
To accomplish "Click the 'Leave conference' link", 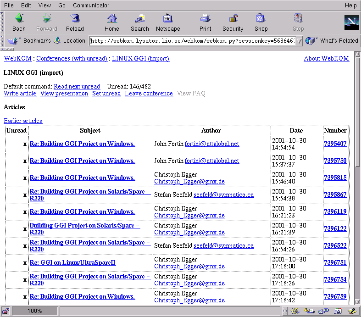I will click(x=149, y=93).
